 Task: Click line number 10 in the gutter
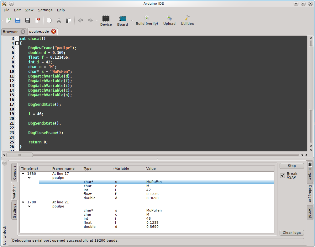pos(12,72)
